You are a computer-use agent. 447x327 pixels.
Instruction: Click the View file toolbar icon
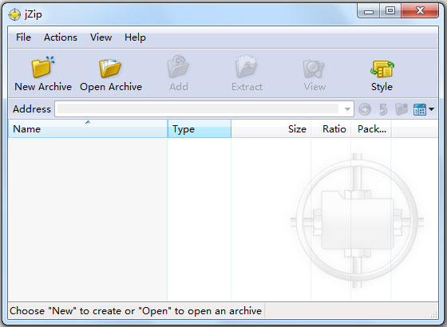314,69
